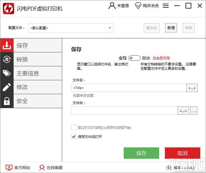Screen dimensions: 206x173
Task: Click the pencil Modify icon
Action: [x=7, y=87]
